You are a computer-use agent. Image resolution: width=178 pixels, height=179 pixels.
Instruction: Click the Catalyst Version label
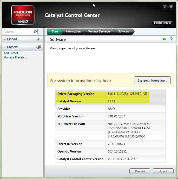click(x=69, y=101)
